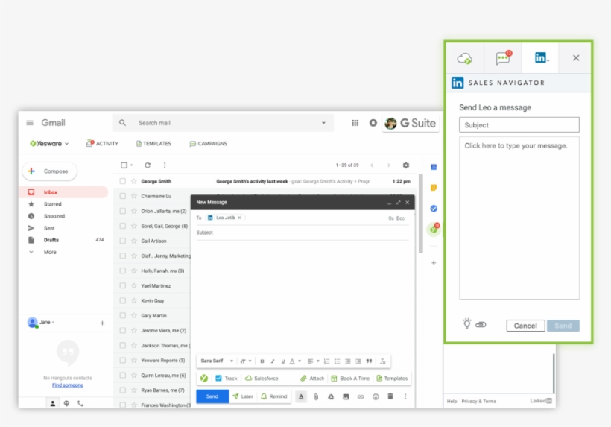Open the select-all checkbox dropdown arrow
The image size is (611, 427).
(132, 165)
